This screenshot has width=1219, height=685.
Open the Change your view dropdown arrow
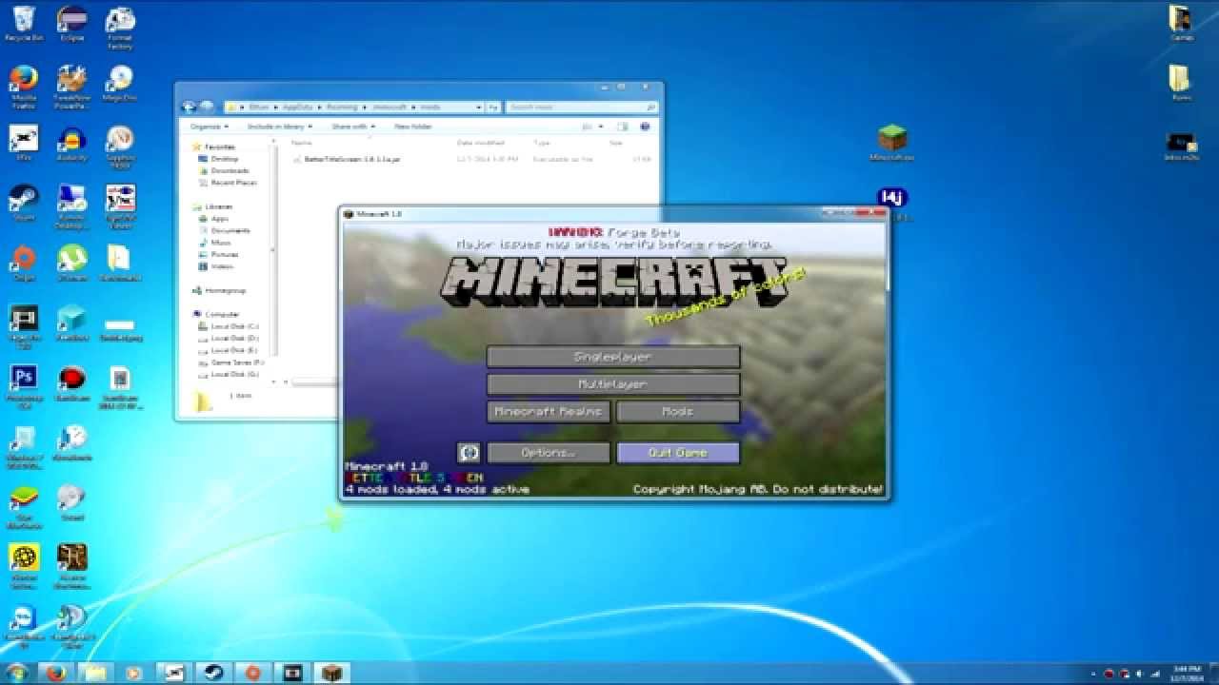[x=601, y=126]
